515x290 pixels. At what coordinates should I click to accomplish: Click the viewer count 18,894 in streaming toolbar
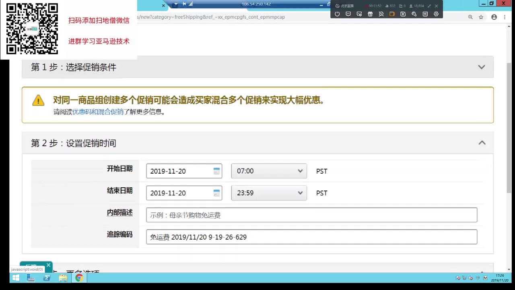point(416,6)
